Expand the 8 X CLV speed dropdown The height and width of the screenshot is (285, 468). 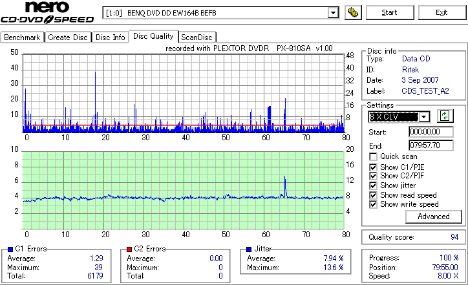424,117
